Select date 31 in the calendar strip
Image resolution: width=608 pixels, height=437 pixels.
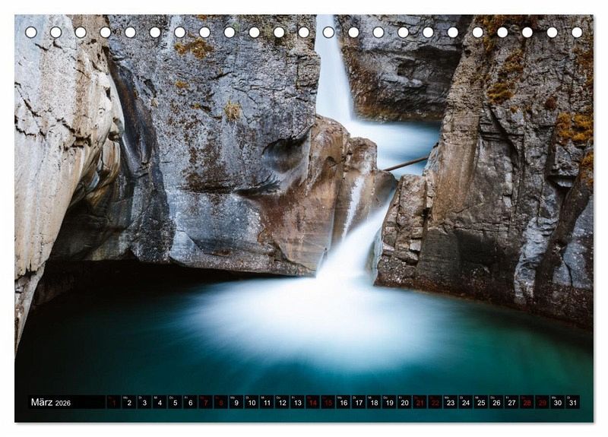(x=573, y=402)
